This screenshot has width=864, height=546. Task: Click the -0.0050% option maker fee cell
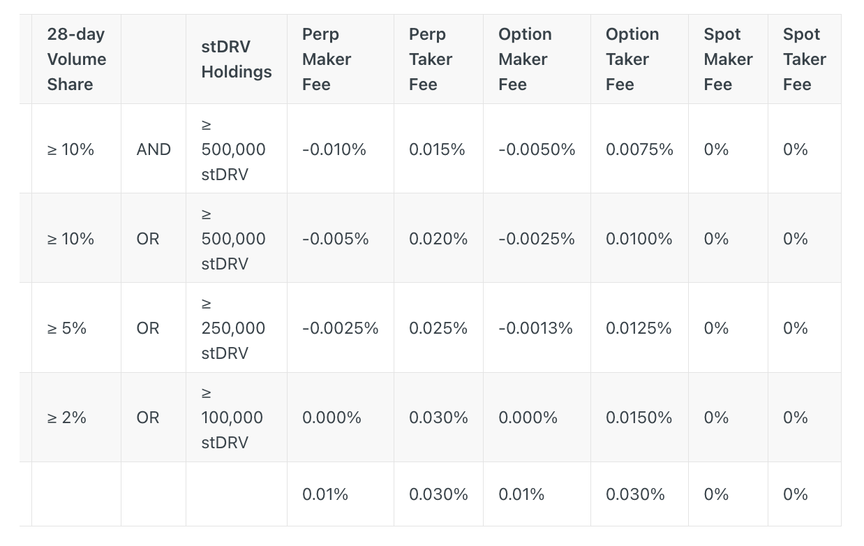[537, 149]
